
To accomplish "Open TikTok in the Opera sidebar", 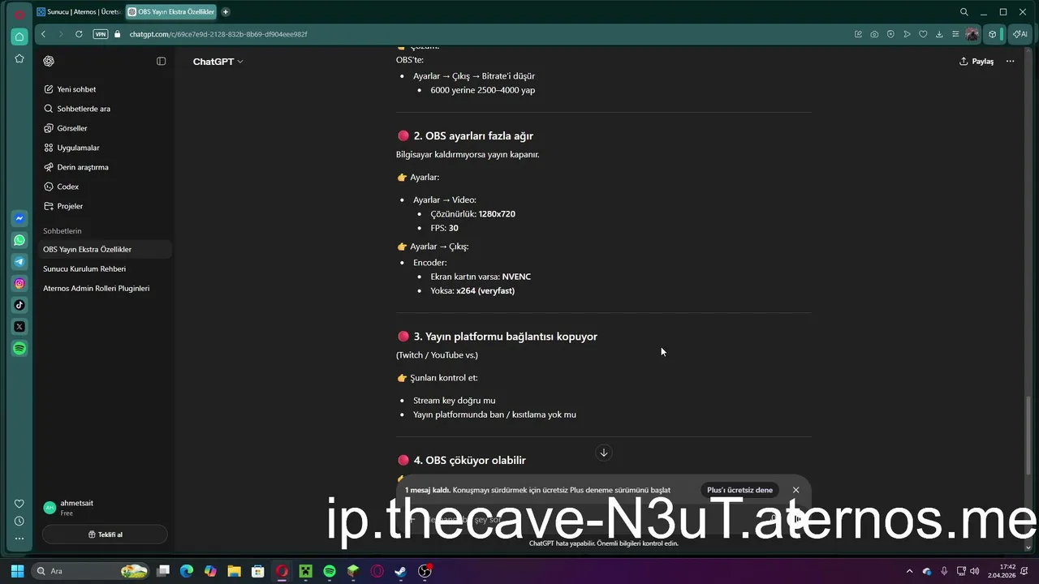I will coord(19,305).
